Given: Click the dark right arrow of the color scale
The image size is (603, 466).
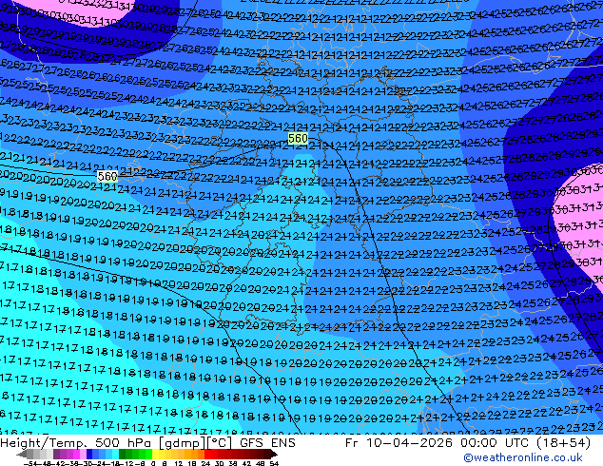Looking at the screenshot, I should [x=274, y=454].
